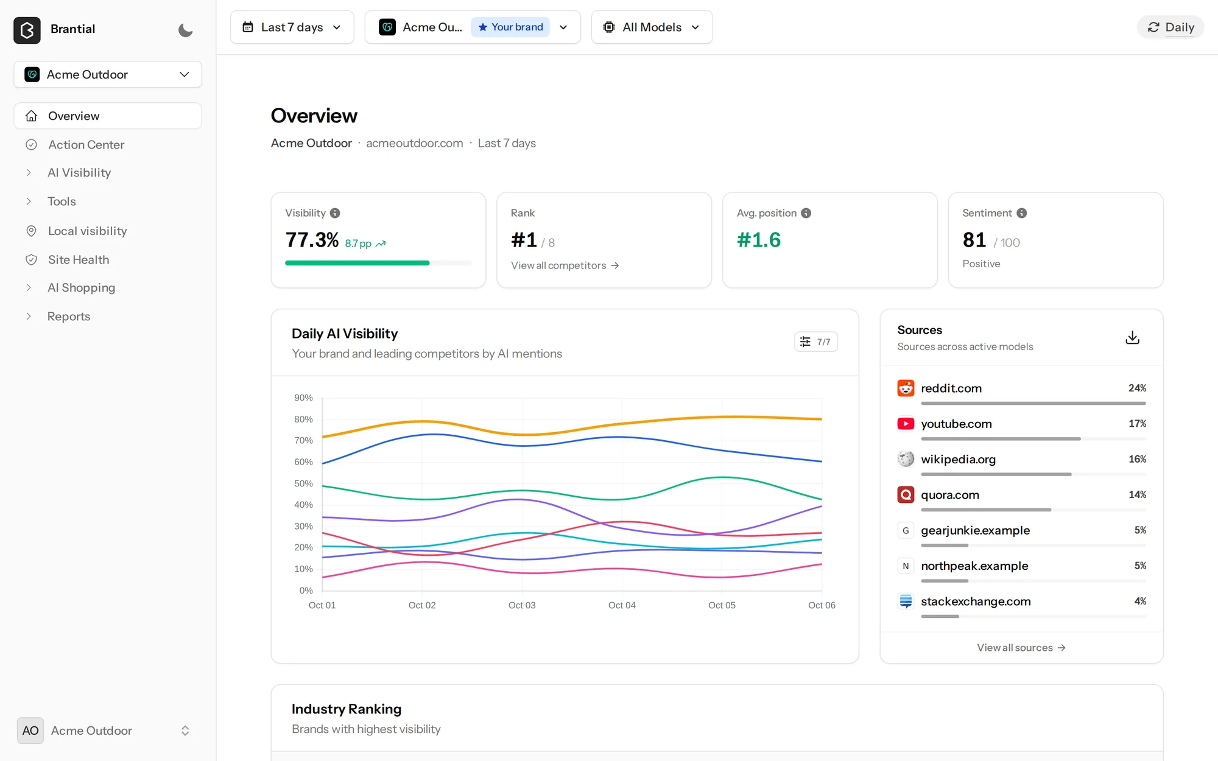1218x761 pixels.
Task: Click the reddit.com source icon
Action: (906, 388)
